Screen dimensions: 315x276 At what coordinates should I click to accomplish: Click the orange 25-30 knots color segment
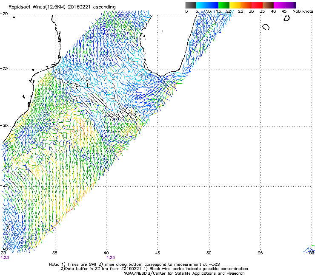[246, 5]
